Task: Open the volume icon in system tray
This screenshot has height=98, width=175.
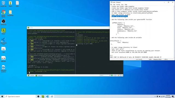Action: coord(164,96)
